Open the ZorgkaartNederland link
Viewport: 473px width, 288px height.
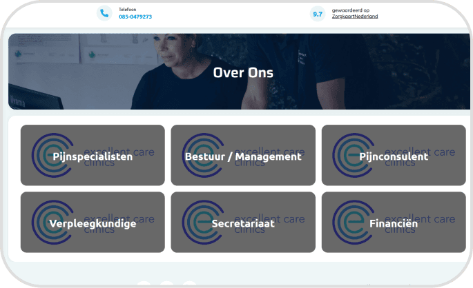[x=355, y=17]
